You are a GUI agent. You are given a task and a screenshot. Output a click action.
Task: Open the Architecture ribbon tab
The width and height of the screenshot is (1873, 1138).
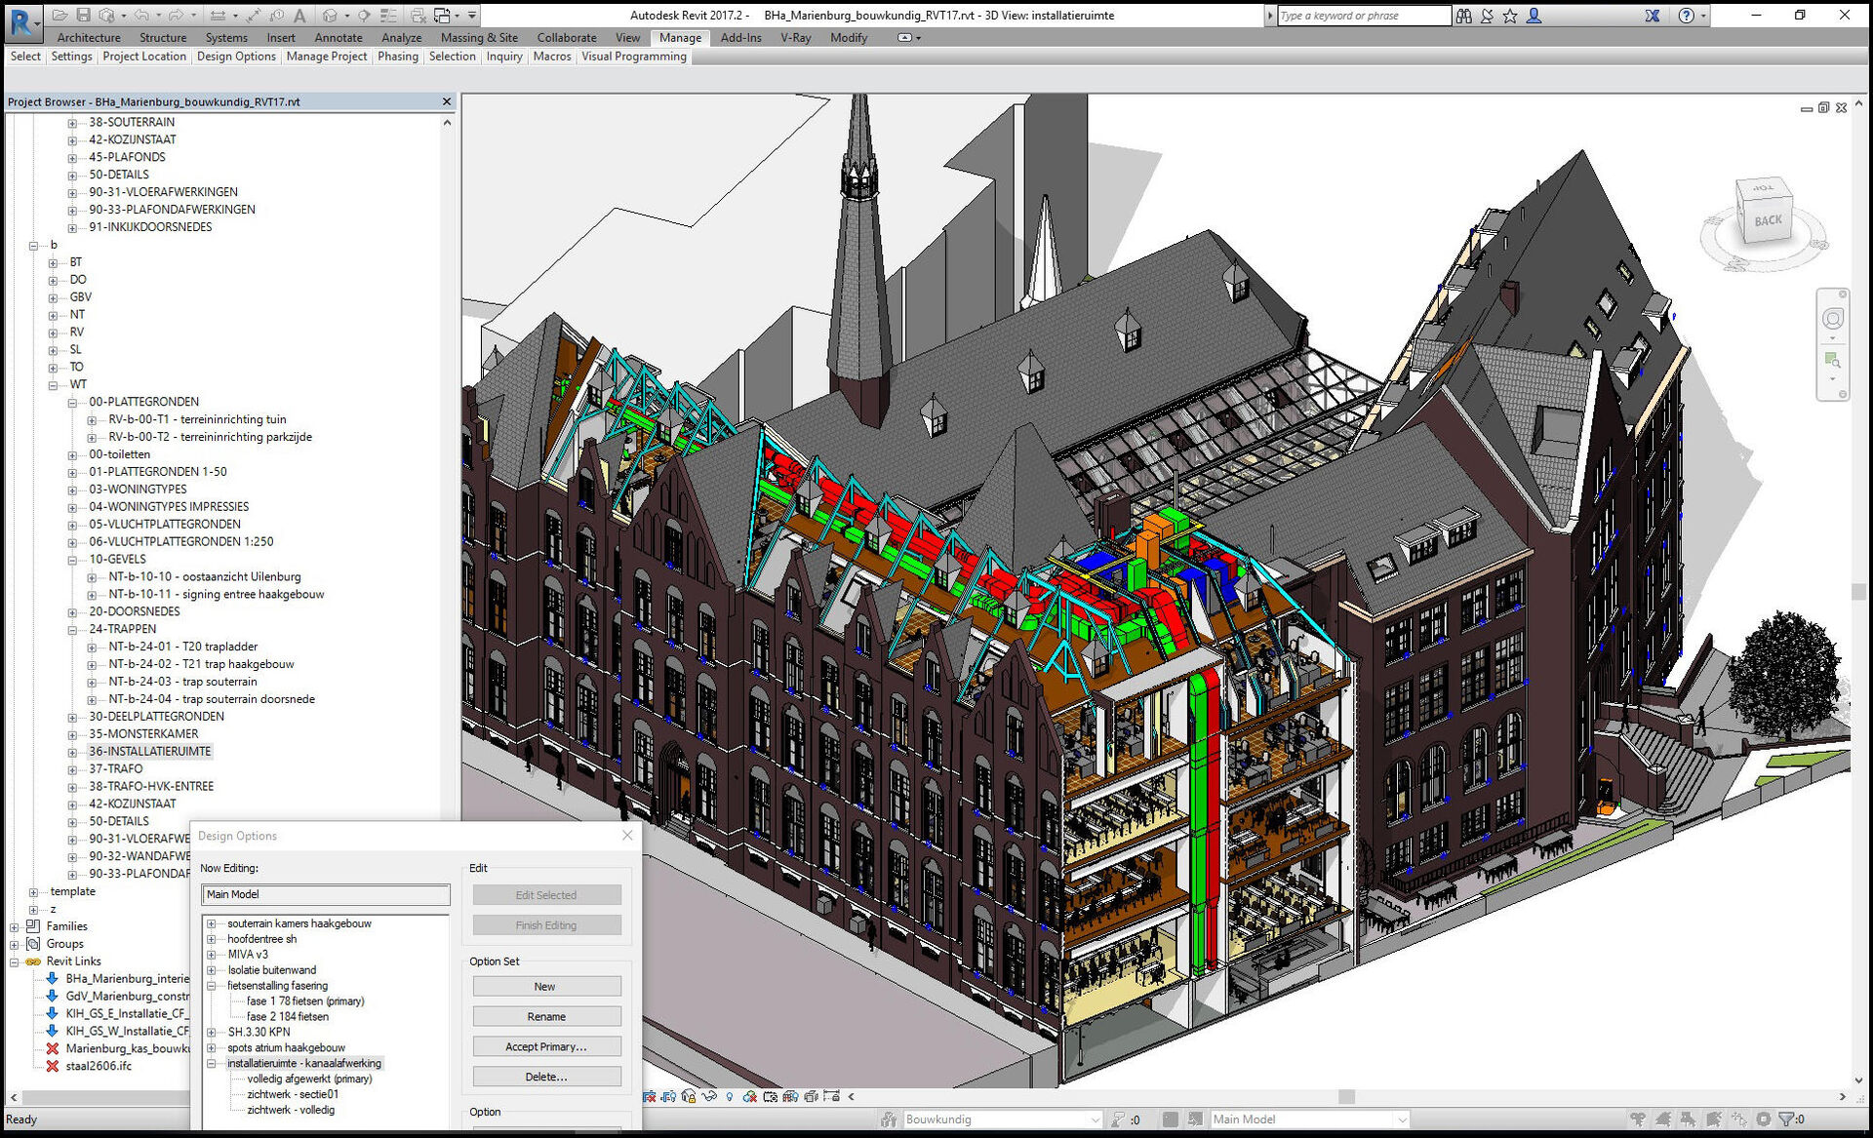point(89,38)
